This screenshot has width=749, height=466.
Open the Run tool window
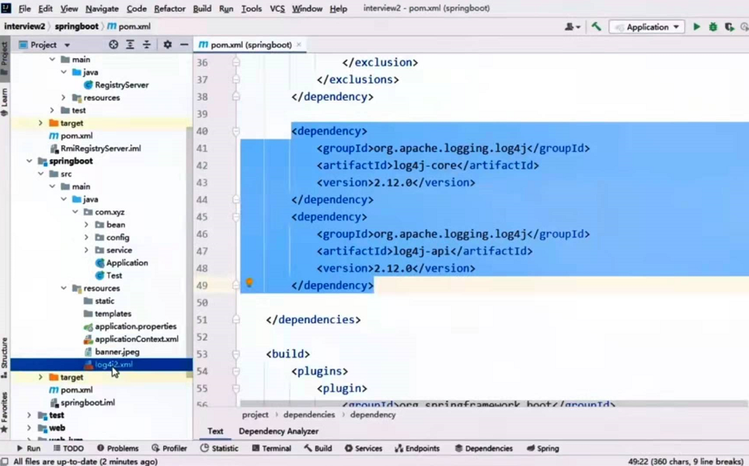click(29, 449)
